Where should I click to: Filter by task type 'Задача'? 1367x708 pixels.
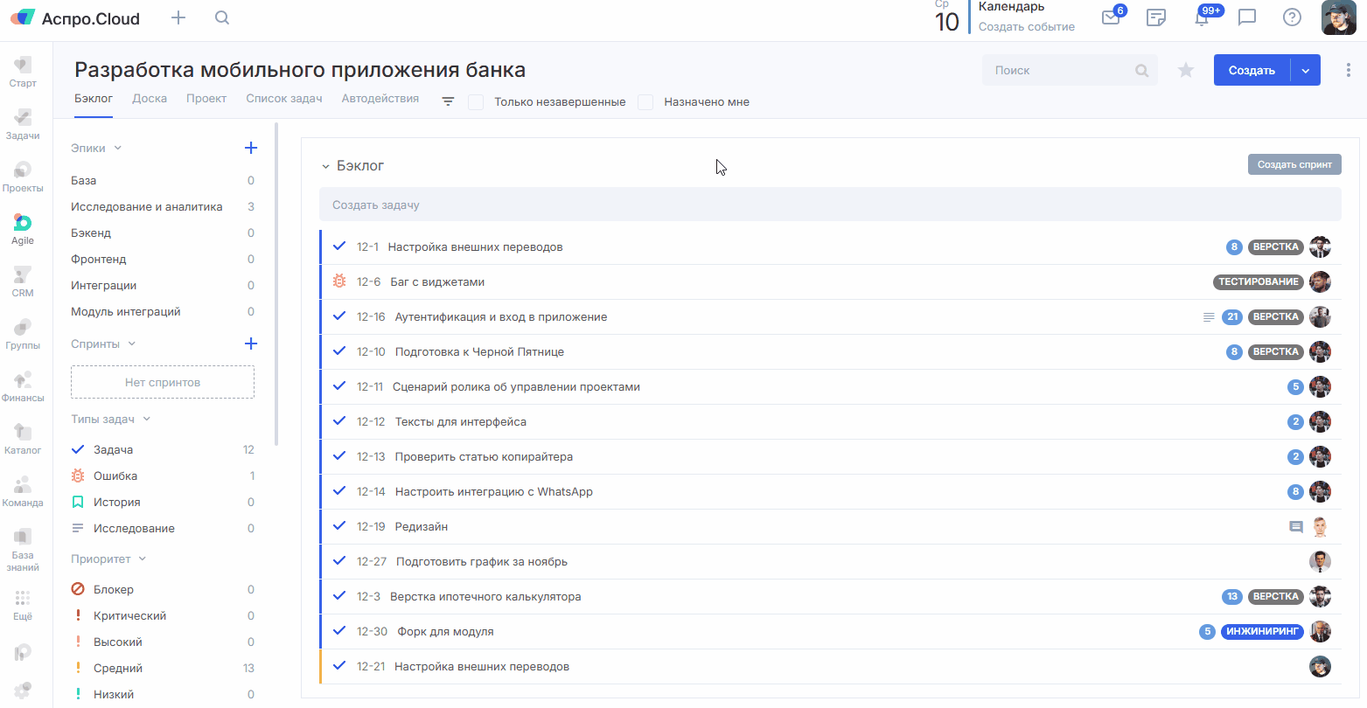[113, 450]
